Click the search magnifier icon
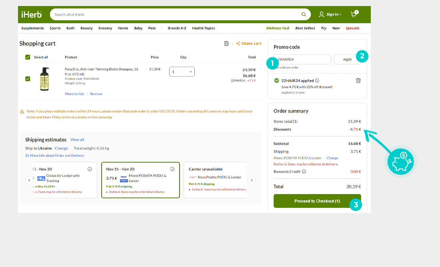 pos(304,14)
